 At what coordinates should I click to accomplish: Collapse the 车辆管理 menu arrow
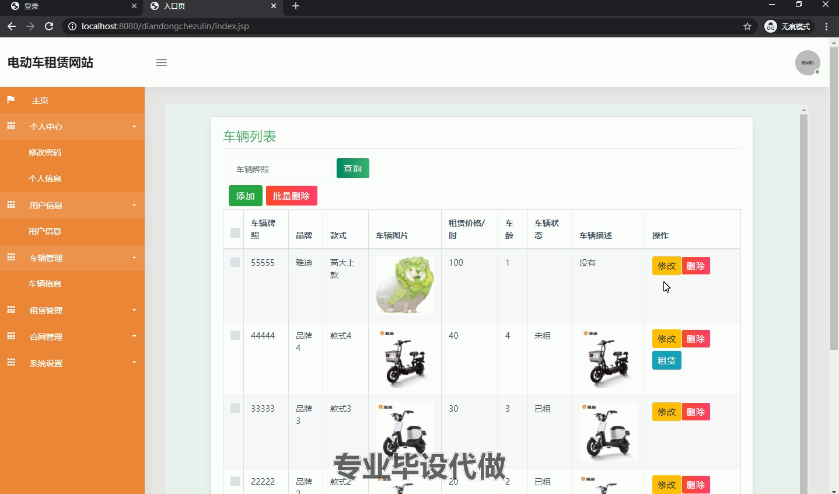pyautogui.click(x=134, y=258)
